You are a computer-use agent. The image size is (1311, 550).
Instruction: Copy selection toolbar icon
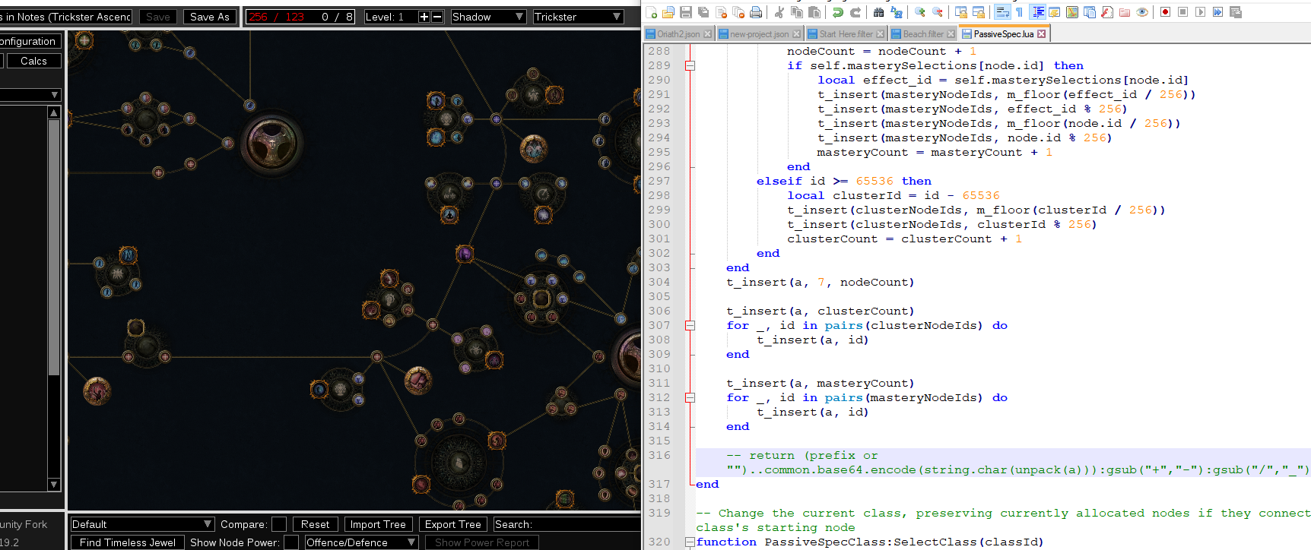click(797, 12)
